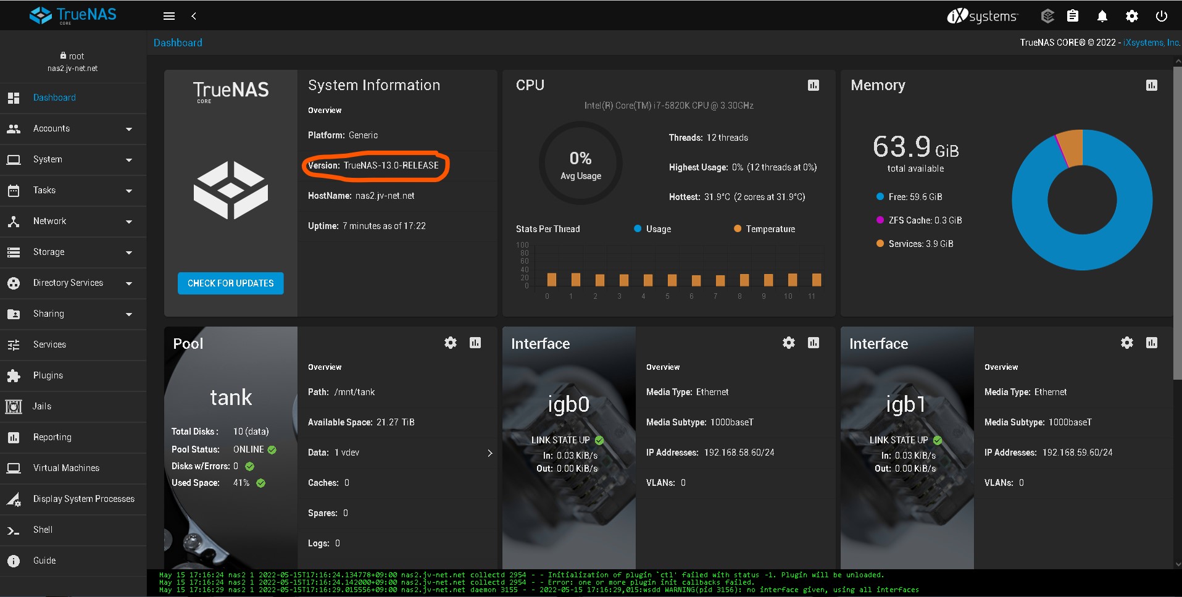Screen dimensions: 1182x597
Task: Open Guide menu item
Action: click(73, 561)
